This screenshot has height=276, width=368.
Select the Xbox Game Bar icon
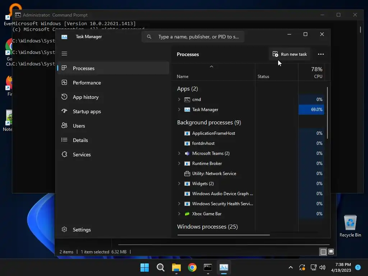pyautogui.click(x=187, y=214)
